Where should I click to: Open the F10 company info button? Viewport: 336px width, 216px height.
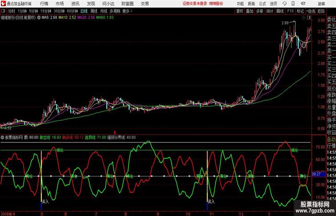point(290,11)
